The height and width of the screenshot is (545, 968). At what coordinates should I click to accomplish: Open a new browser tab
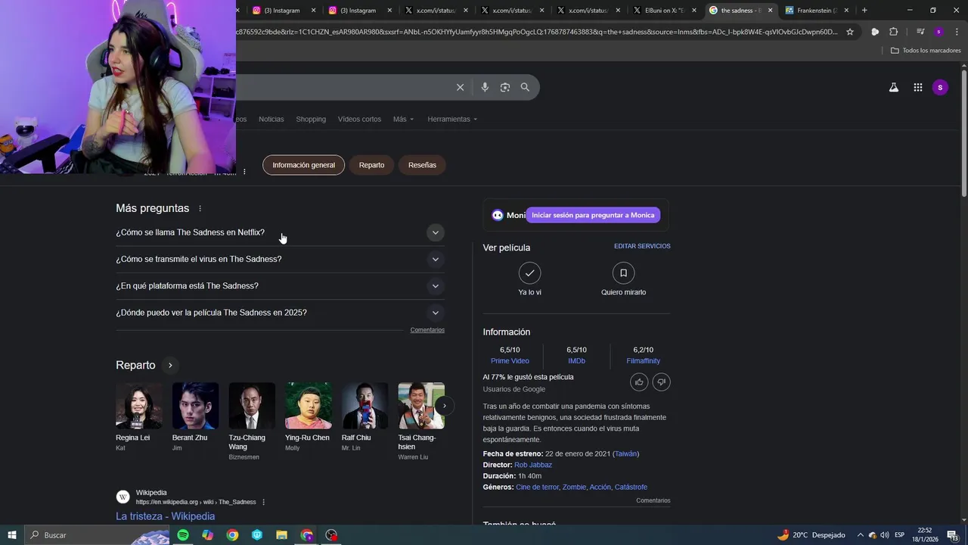coord(864,10)
